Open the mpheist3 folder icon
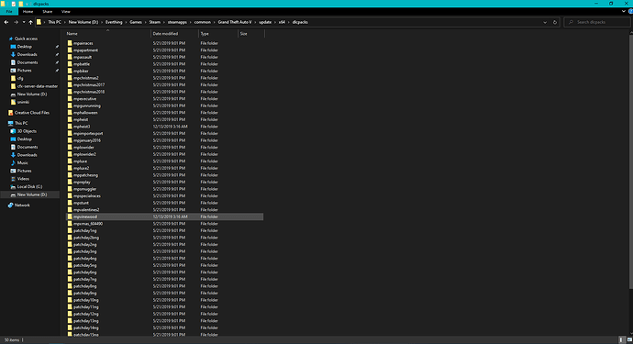 pyautogui.click(x=70, y=127)
